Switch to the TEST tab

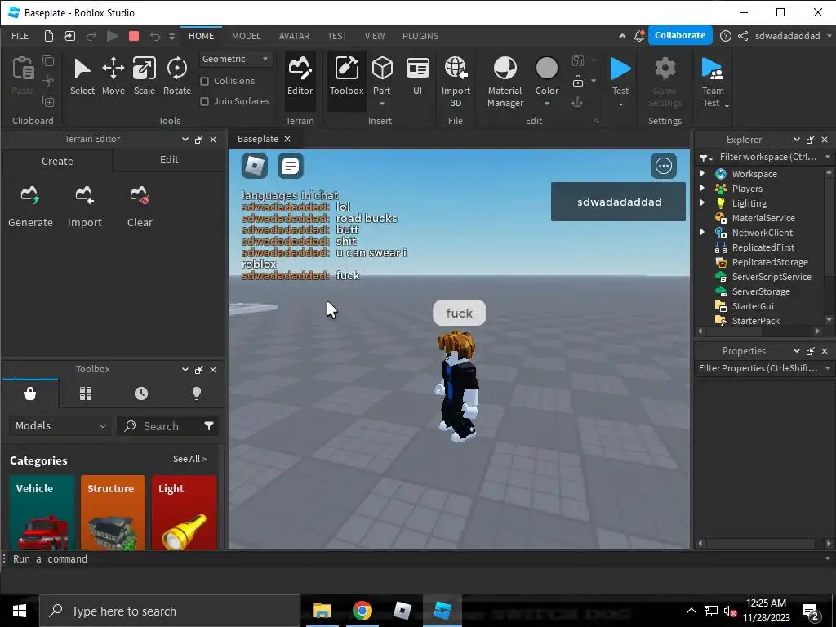coord(337,36)
